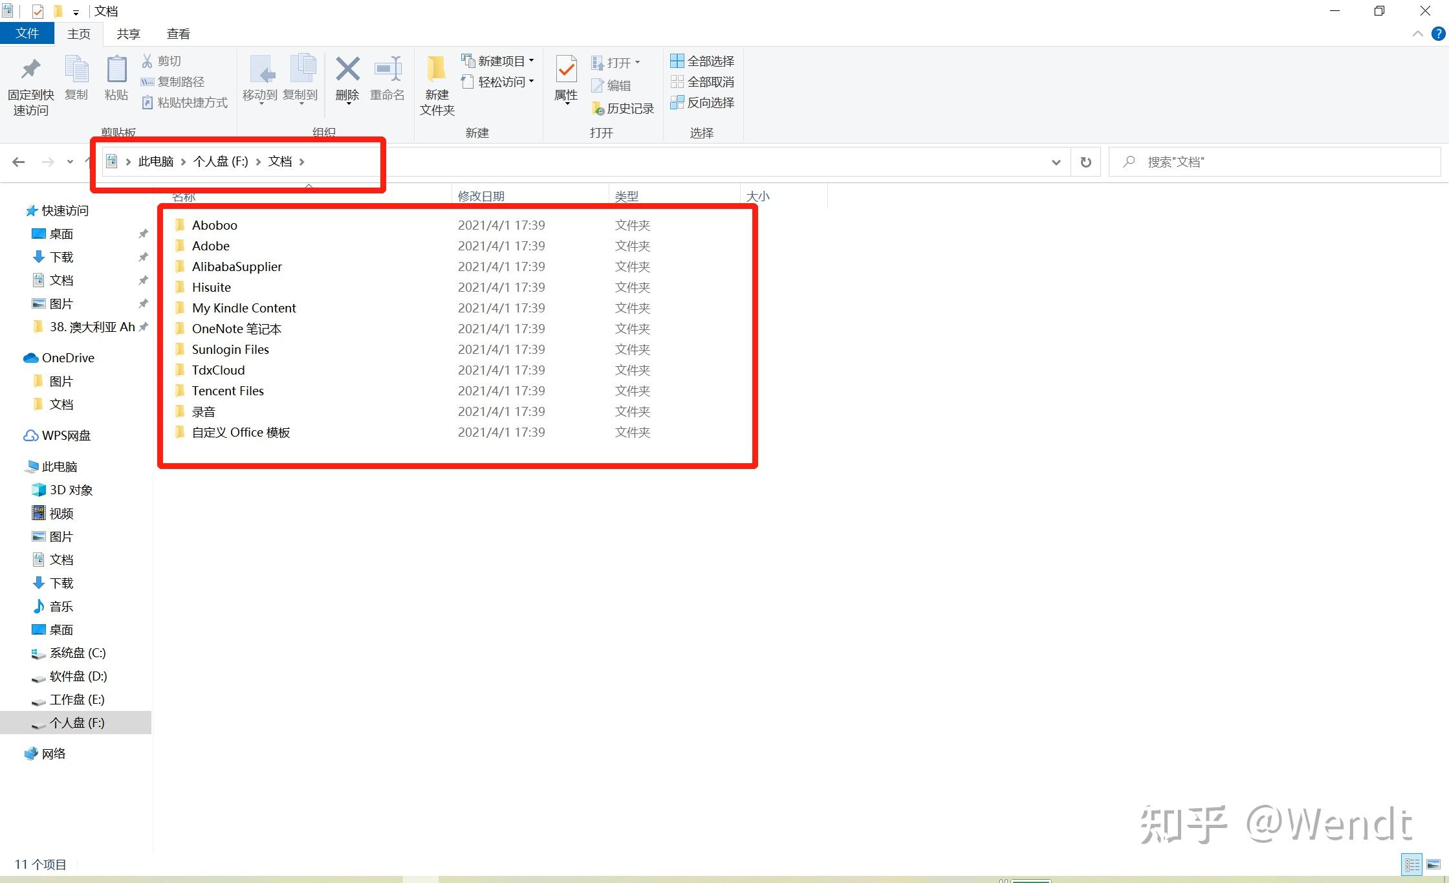Click History (历史记录) button
The image size is (1449, 883).
coord(622,109)
